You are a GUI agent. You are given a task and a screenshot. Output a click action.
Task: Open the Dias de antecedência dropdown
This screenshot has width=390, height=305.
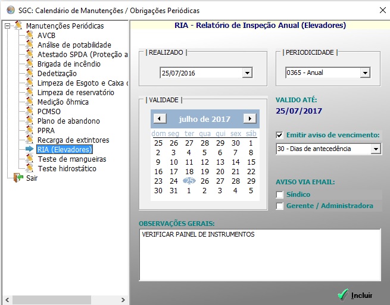click(x=375, y=149)
